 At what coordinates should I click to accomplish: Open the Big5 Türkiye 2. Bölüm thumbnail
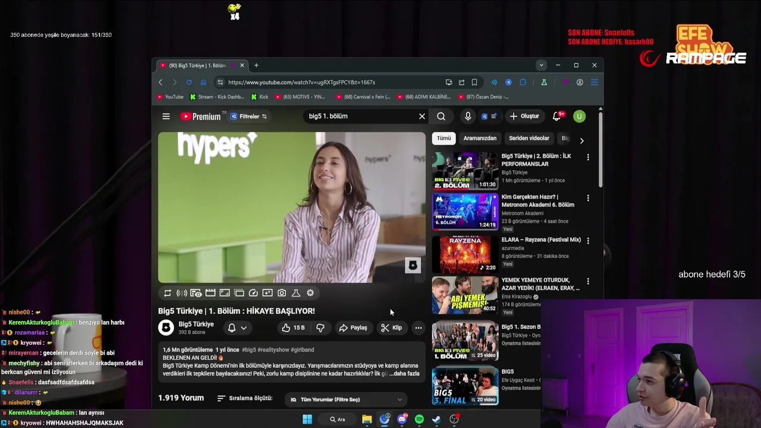465,171
